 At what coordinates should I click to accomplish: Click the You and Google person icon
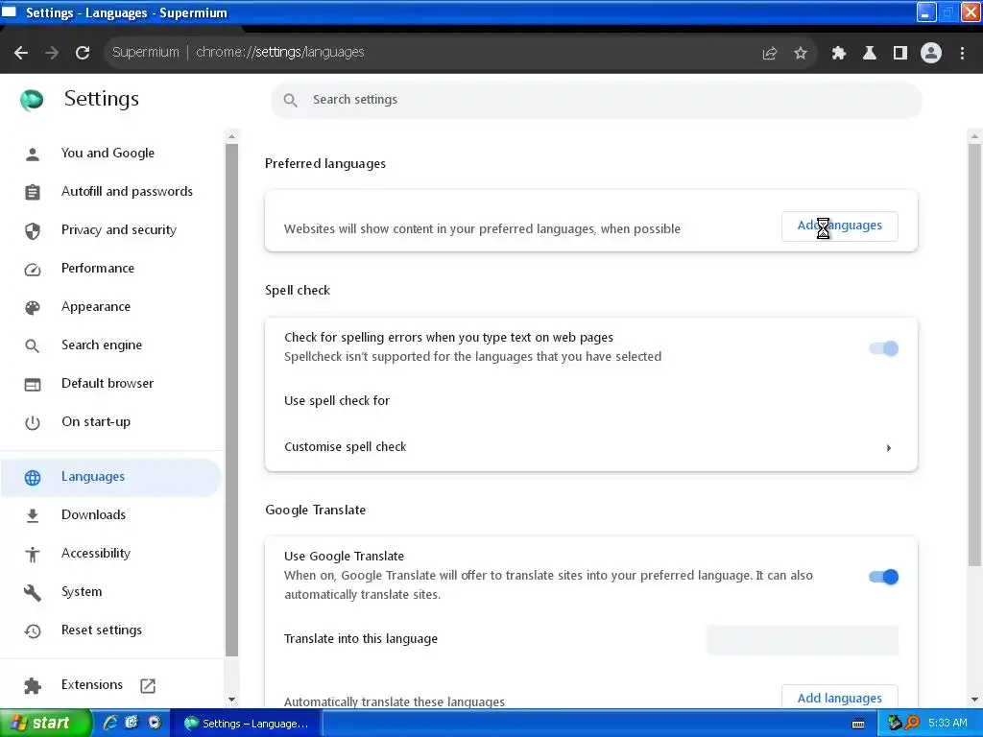[33, 154]
